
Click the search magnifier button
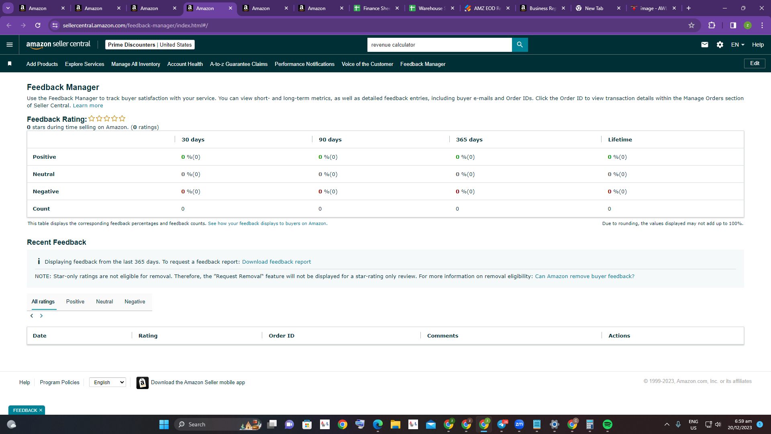click(520, 45)
